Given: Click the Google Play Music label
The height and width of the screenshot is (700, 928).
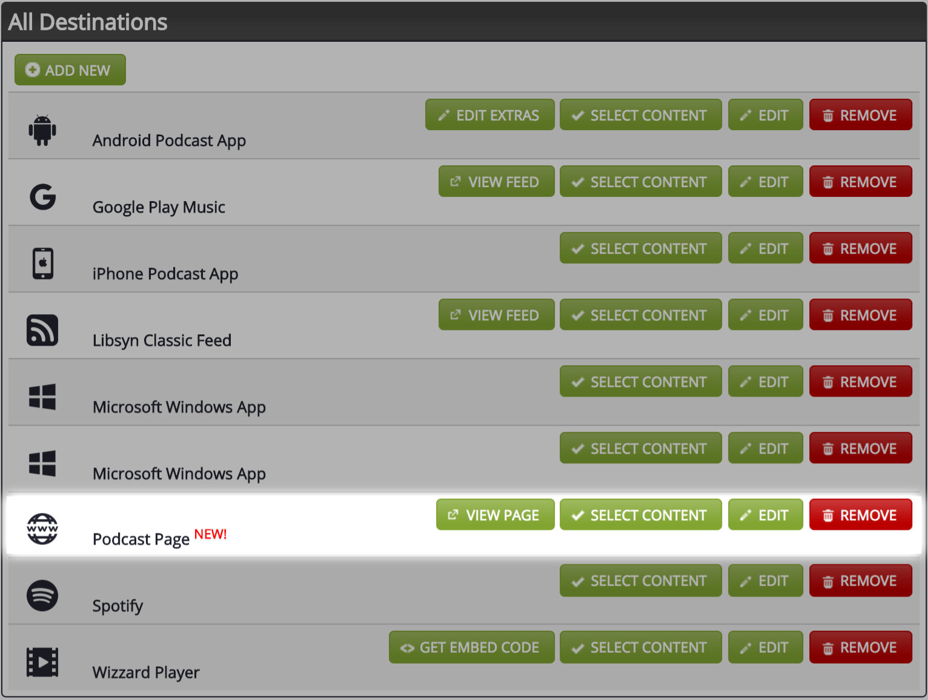Looking at the screenshot, I should coord(159,207).
